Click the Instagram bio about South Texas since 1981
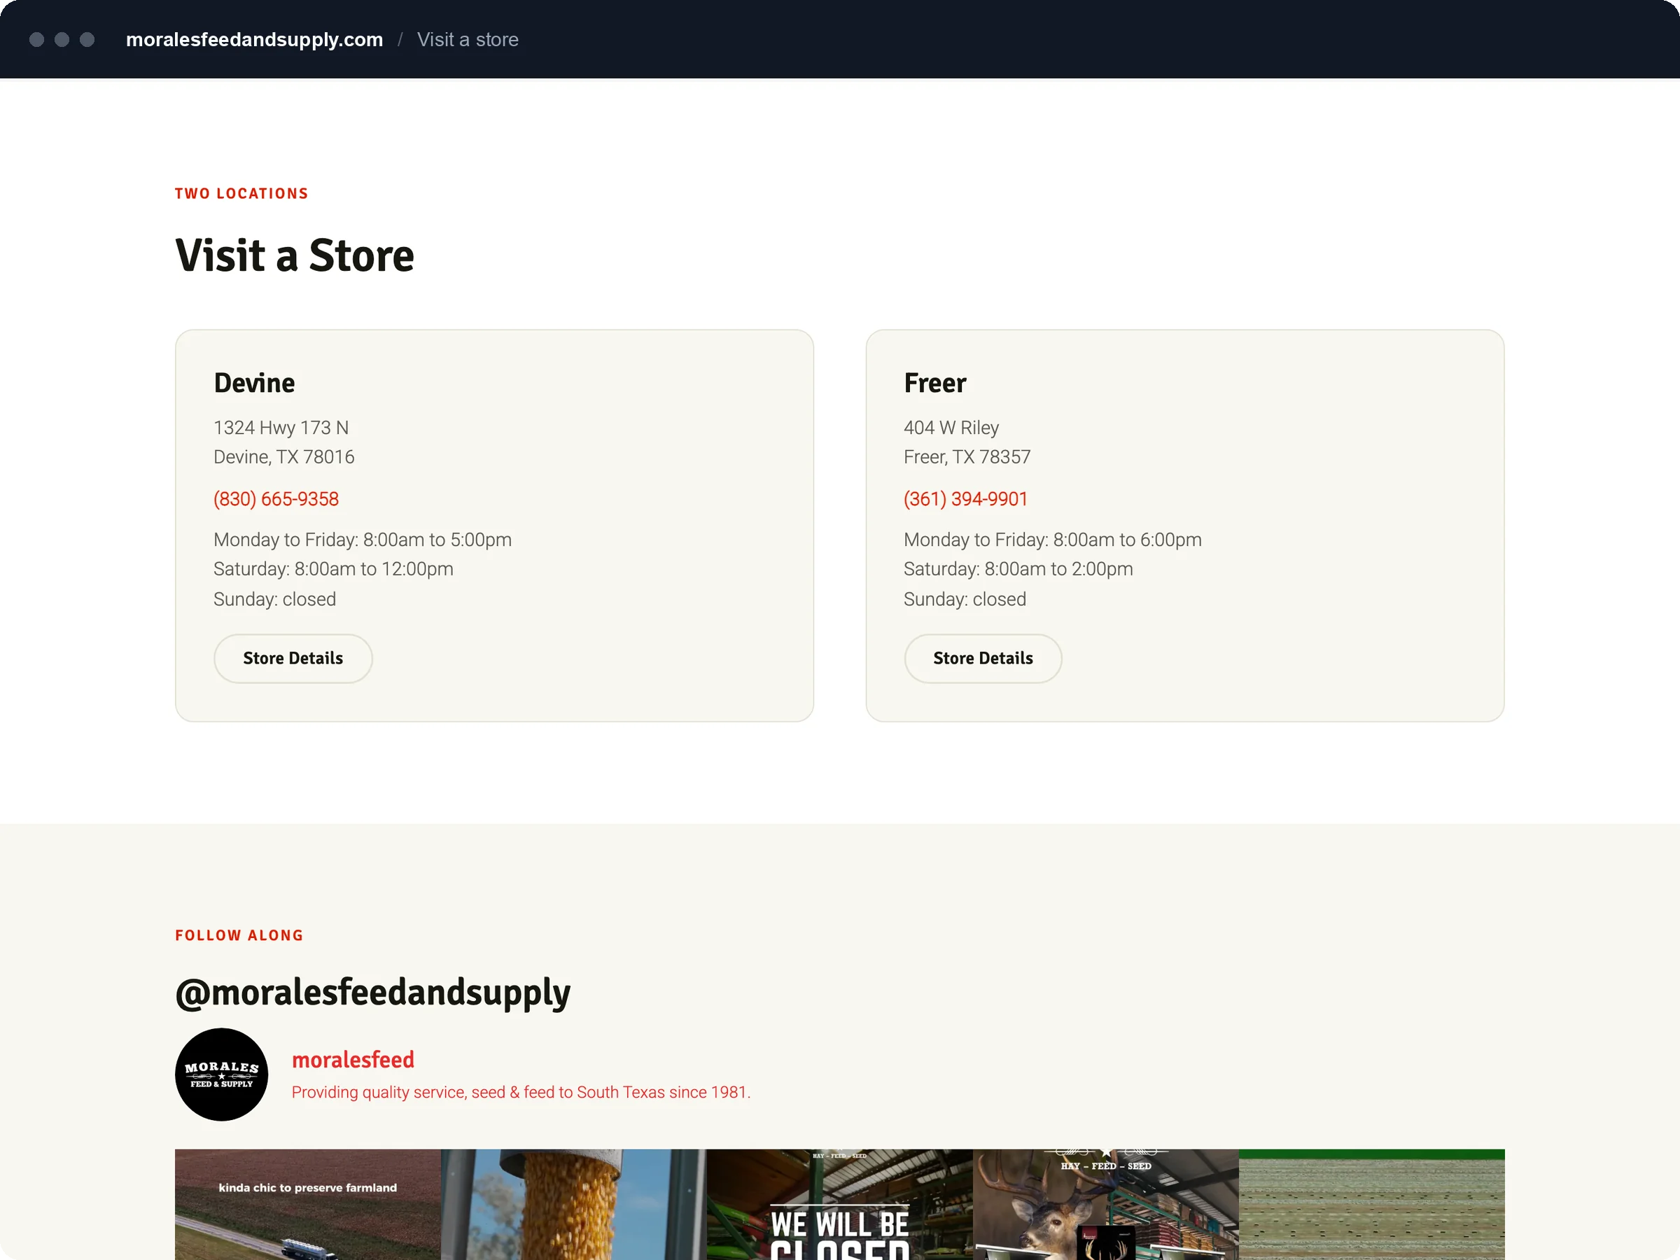1680x1260 pixels. coord(521,1092)
